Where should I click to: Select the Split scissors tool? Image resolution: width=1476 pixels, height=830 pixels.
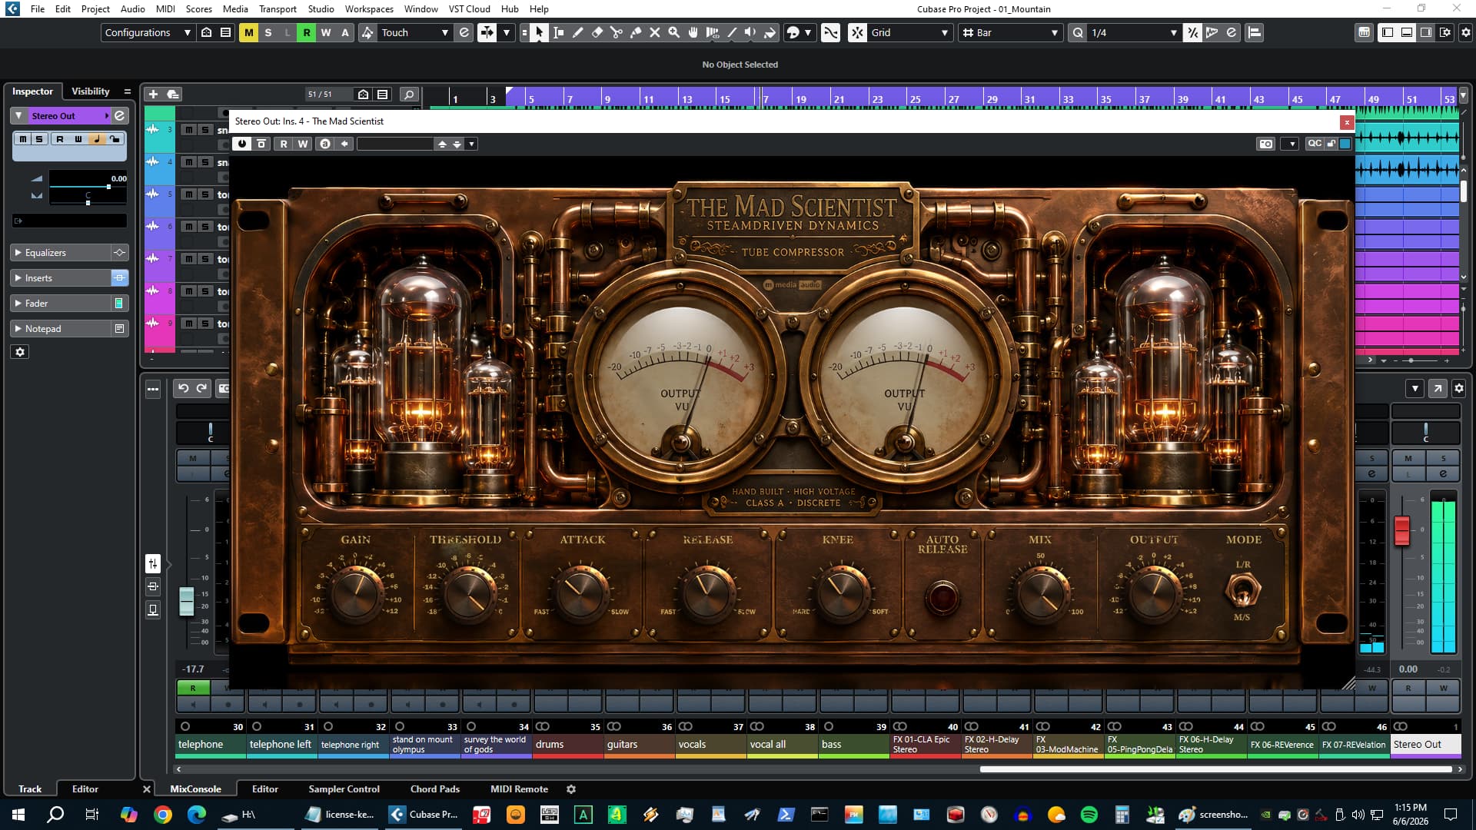coord(617,32)
